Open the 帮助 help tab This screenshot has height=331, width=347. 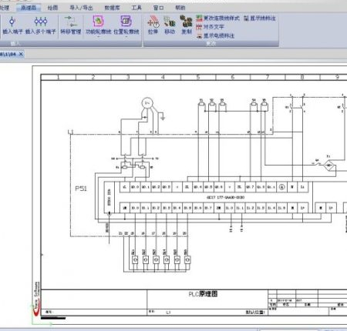(x=180, y=8)
